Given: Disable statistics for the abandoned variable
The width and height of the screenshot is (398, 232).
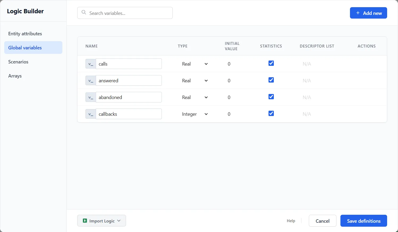Looking at the screenshot, I should 271,97.
